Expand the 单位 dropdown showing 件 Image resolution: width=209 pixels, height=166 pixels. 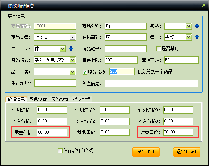(x=62, y=49)
